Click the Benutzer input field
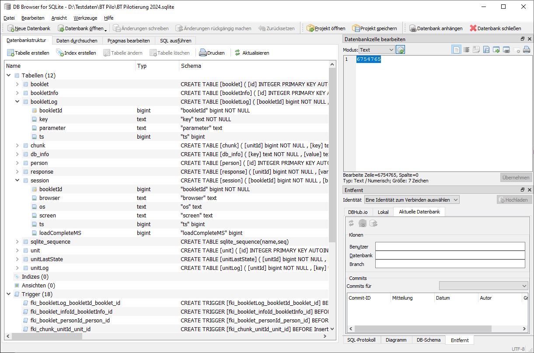The width and height of the screenshot is (534, 353). 450,247
